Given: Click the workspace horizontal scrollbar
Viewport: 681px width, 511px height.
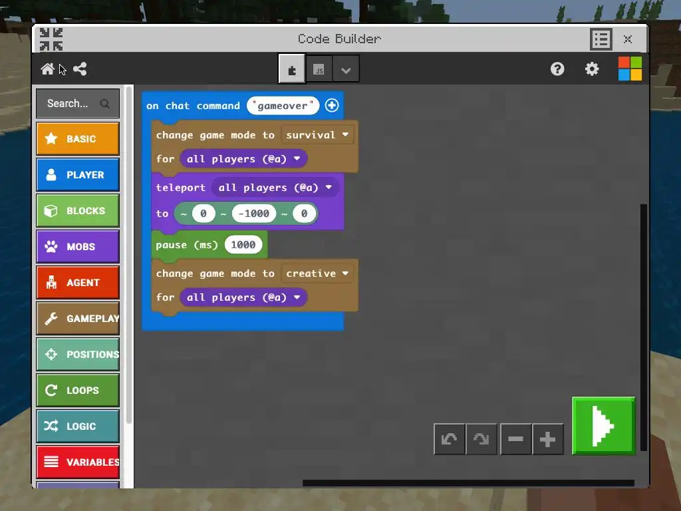Looking at the screenshot, I should [x=468, y=483].
